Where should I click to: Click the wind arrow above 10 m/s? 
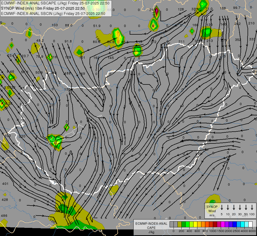[x=228, y=207]
